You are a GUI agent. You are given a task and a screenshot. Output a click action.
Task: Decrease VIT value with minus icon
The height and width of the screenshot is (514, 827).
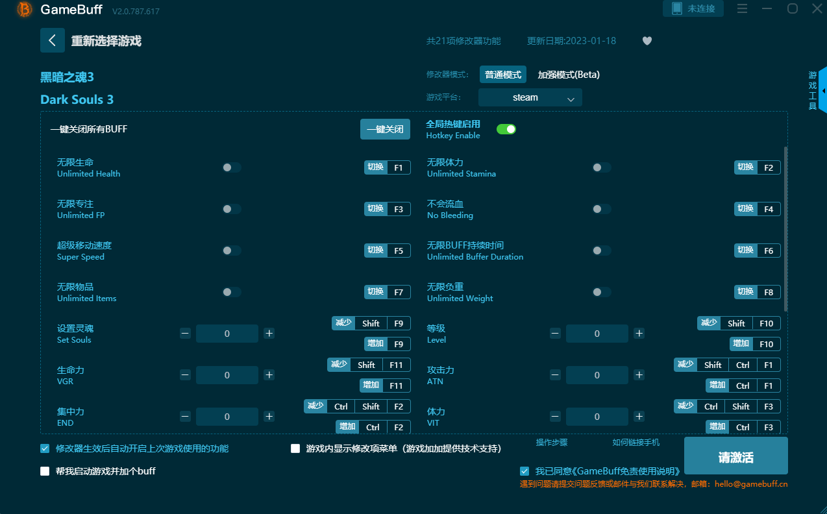point(555,417)
